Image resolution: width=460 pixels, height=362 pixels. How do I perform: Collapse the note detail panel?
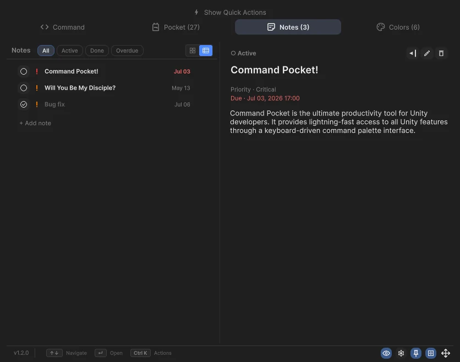tap(413, 53)
